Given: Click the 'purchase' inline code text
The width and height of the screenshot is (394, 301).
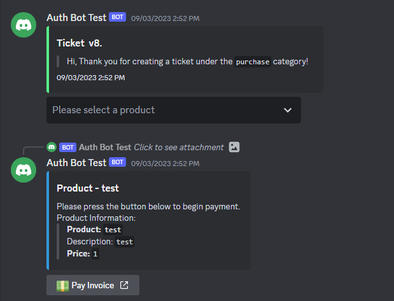Looking at the screenshot, I should click(253, 62).
